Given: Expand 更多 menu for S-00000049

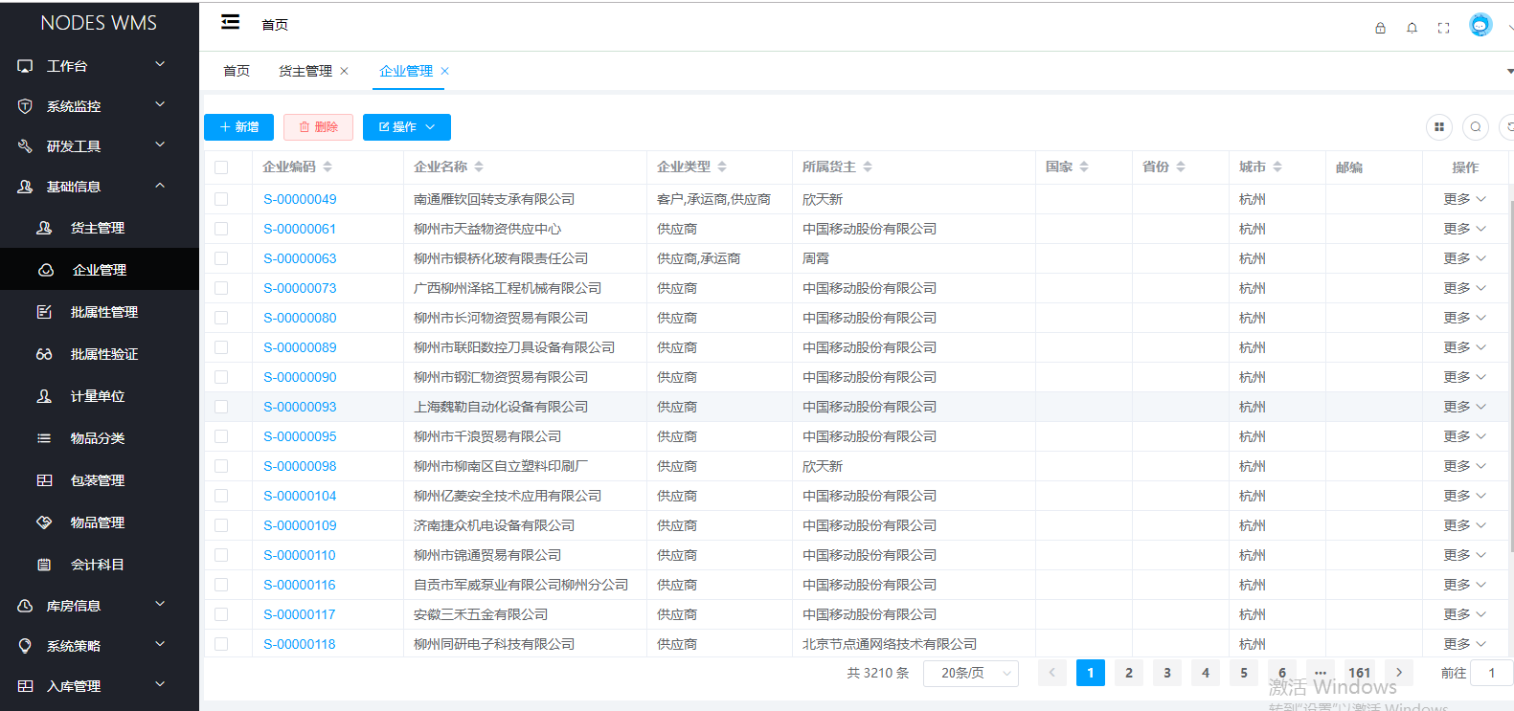Looking at the screenshot, I should (1465, 199).
